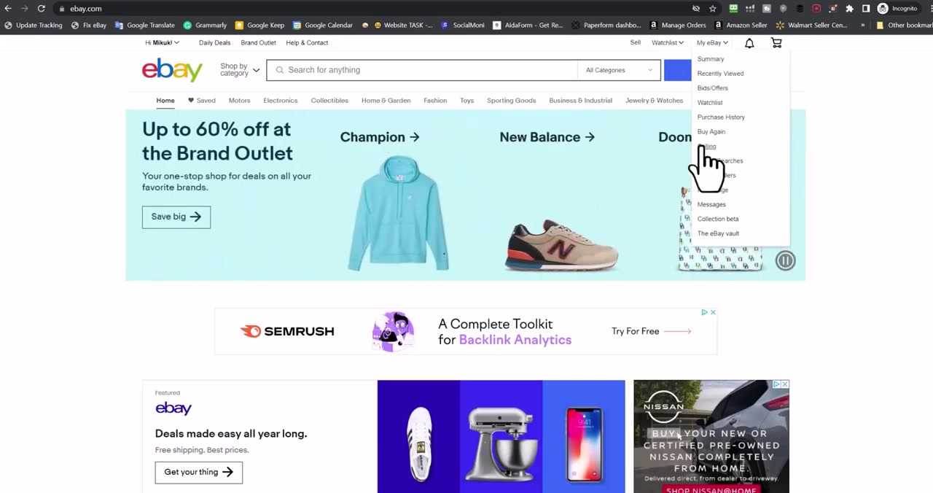The image size is (933, 493).
Task: Expand the Shop by category menu
Action: click(240, 70)
